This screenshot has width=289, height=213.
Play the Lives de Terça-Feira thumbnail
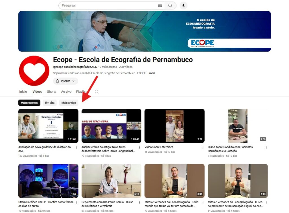coord(111,126)
